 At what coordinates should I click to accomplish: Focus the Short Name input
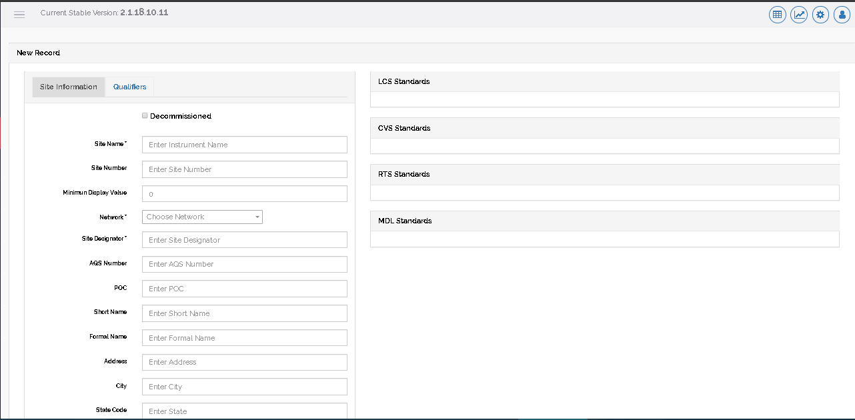coord(244,313)
